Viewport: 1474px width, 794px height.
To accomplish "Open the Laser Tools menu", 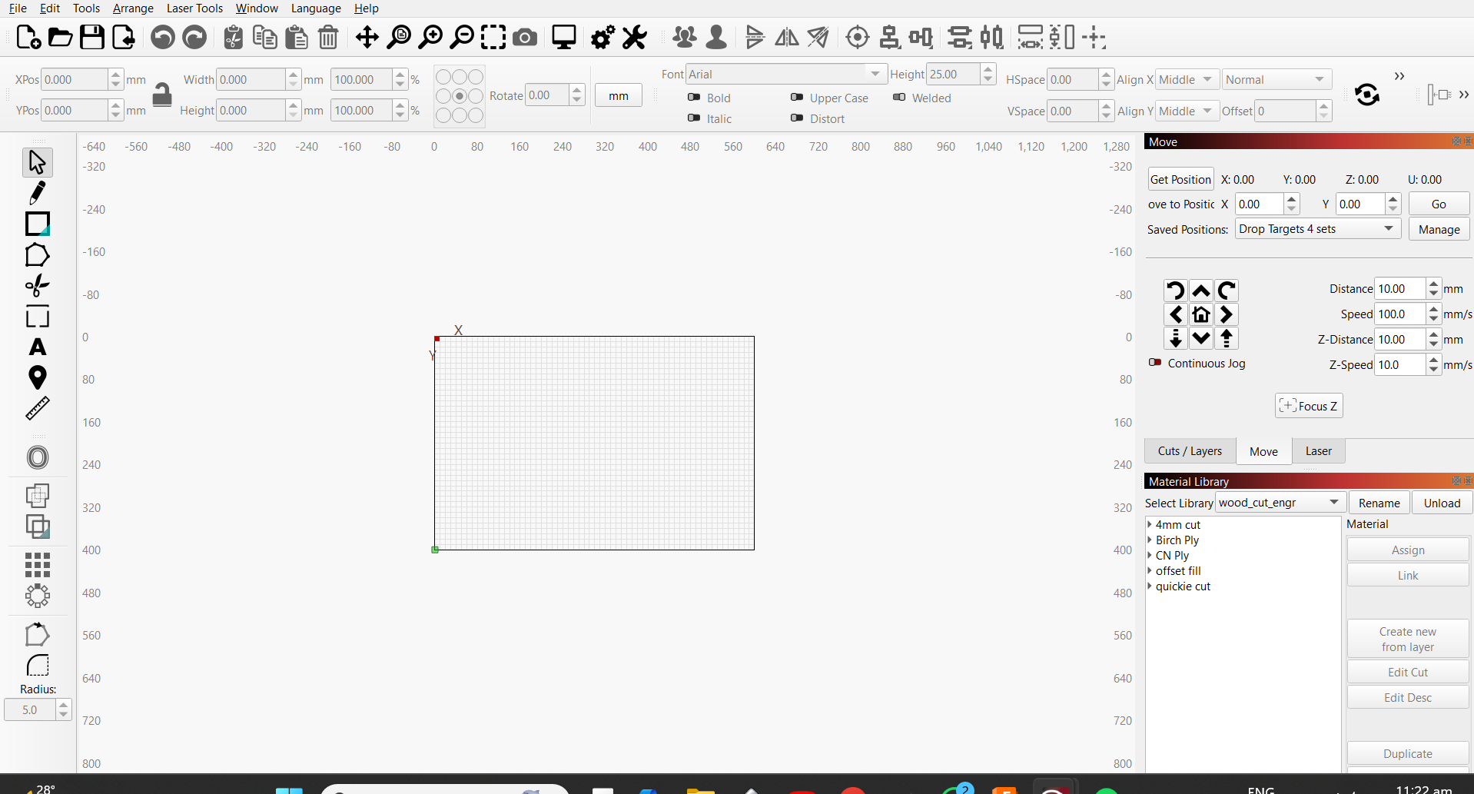I will point(194,8).
